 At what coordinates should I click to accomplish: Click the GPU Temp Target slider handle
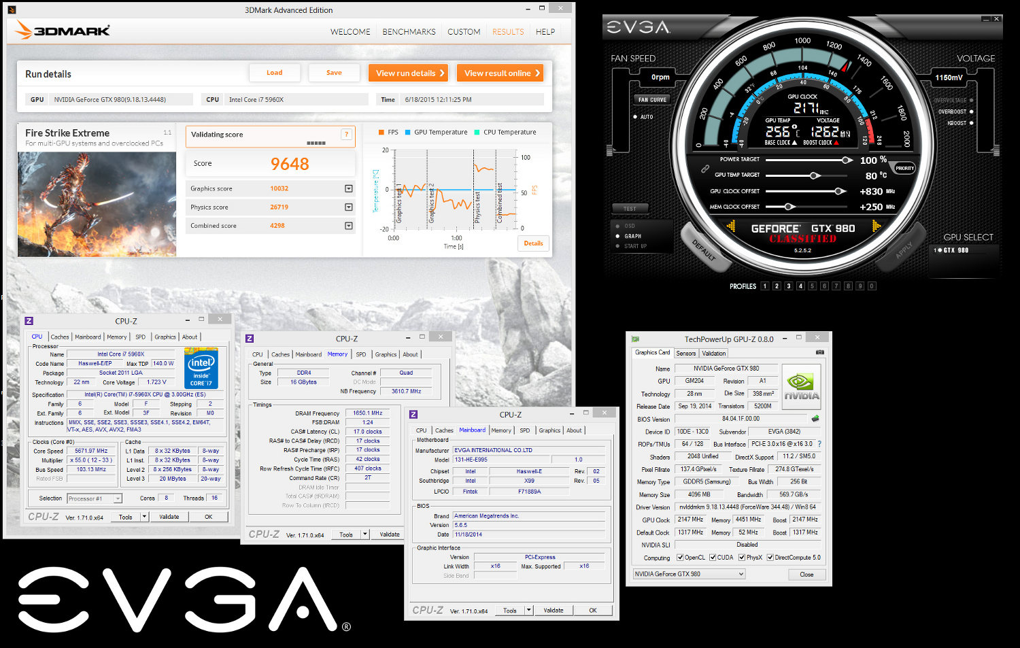pos(814,175)
